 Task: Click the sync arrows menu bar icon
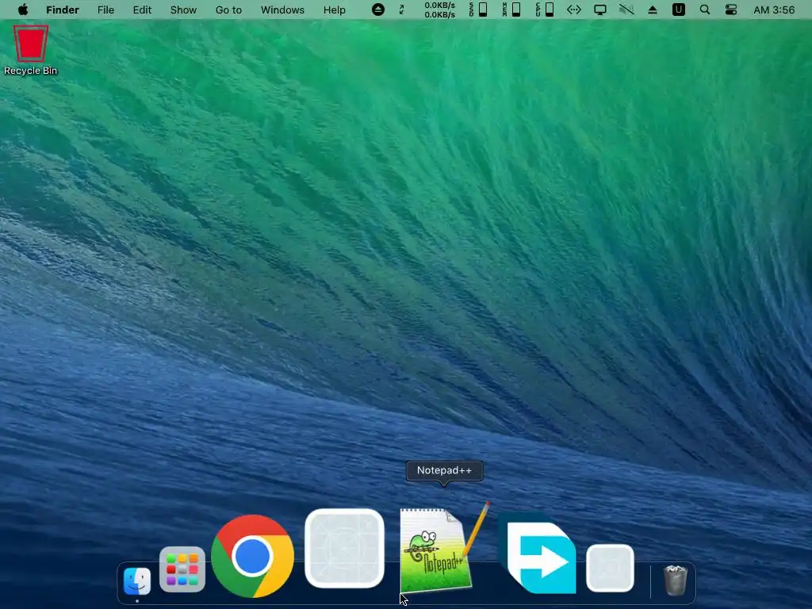tap(402, 10)
